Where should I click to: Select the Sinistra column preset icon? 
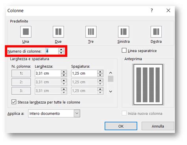123,32
